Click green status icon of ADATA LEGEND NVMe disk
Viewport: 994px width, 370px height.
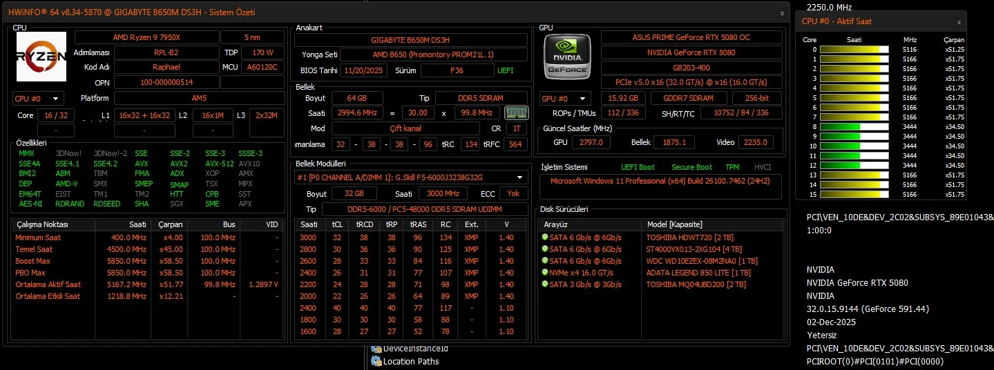coord(545,273)
